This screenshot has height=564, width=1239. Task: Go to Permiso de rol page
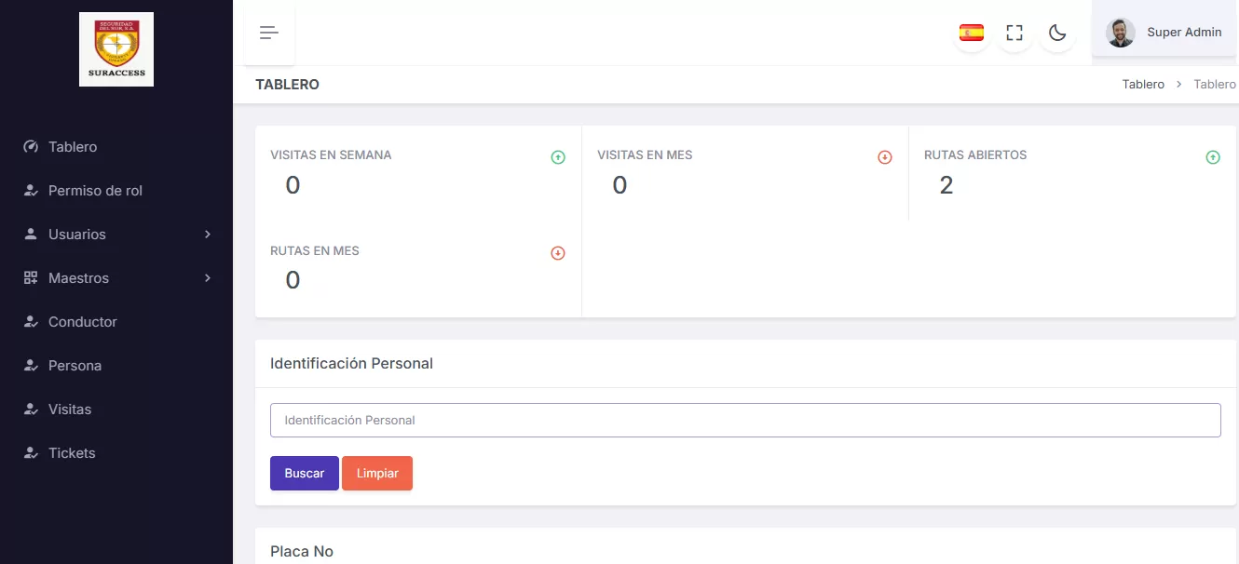click(x=95, y=191)
